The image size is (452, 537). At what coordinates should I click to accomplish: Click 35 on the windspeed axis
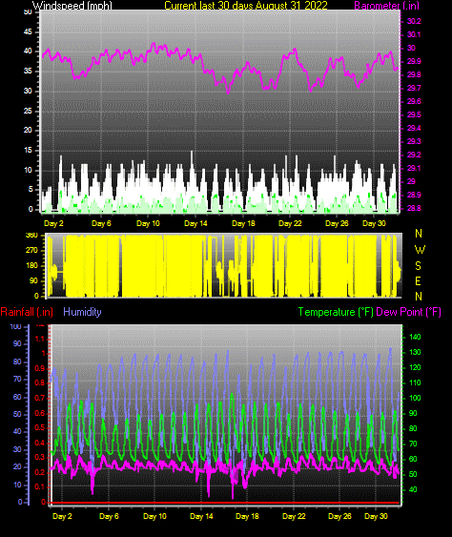point(28,72)
